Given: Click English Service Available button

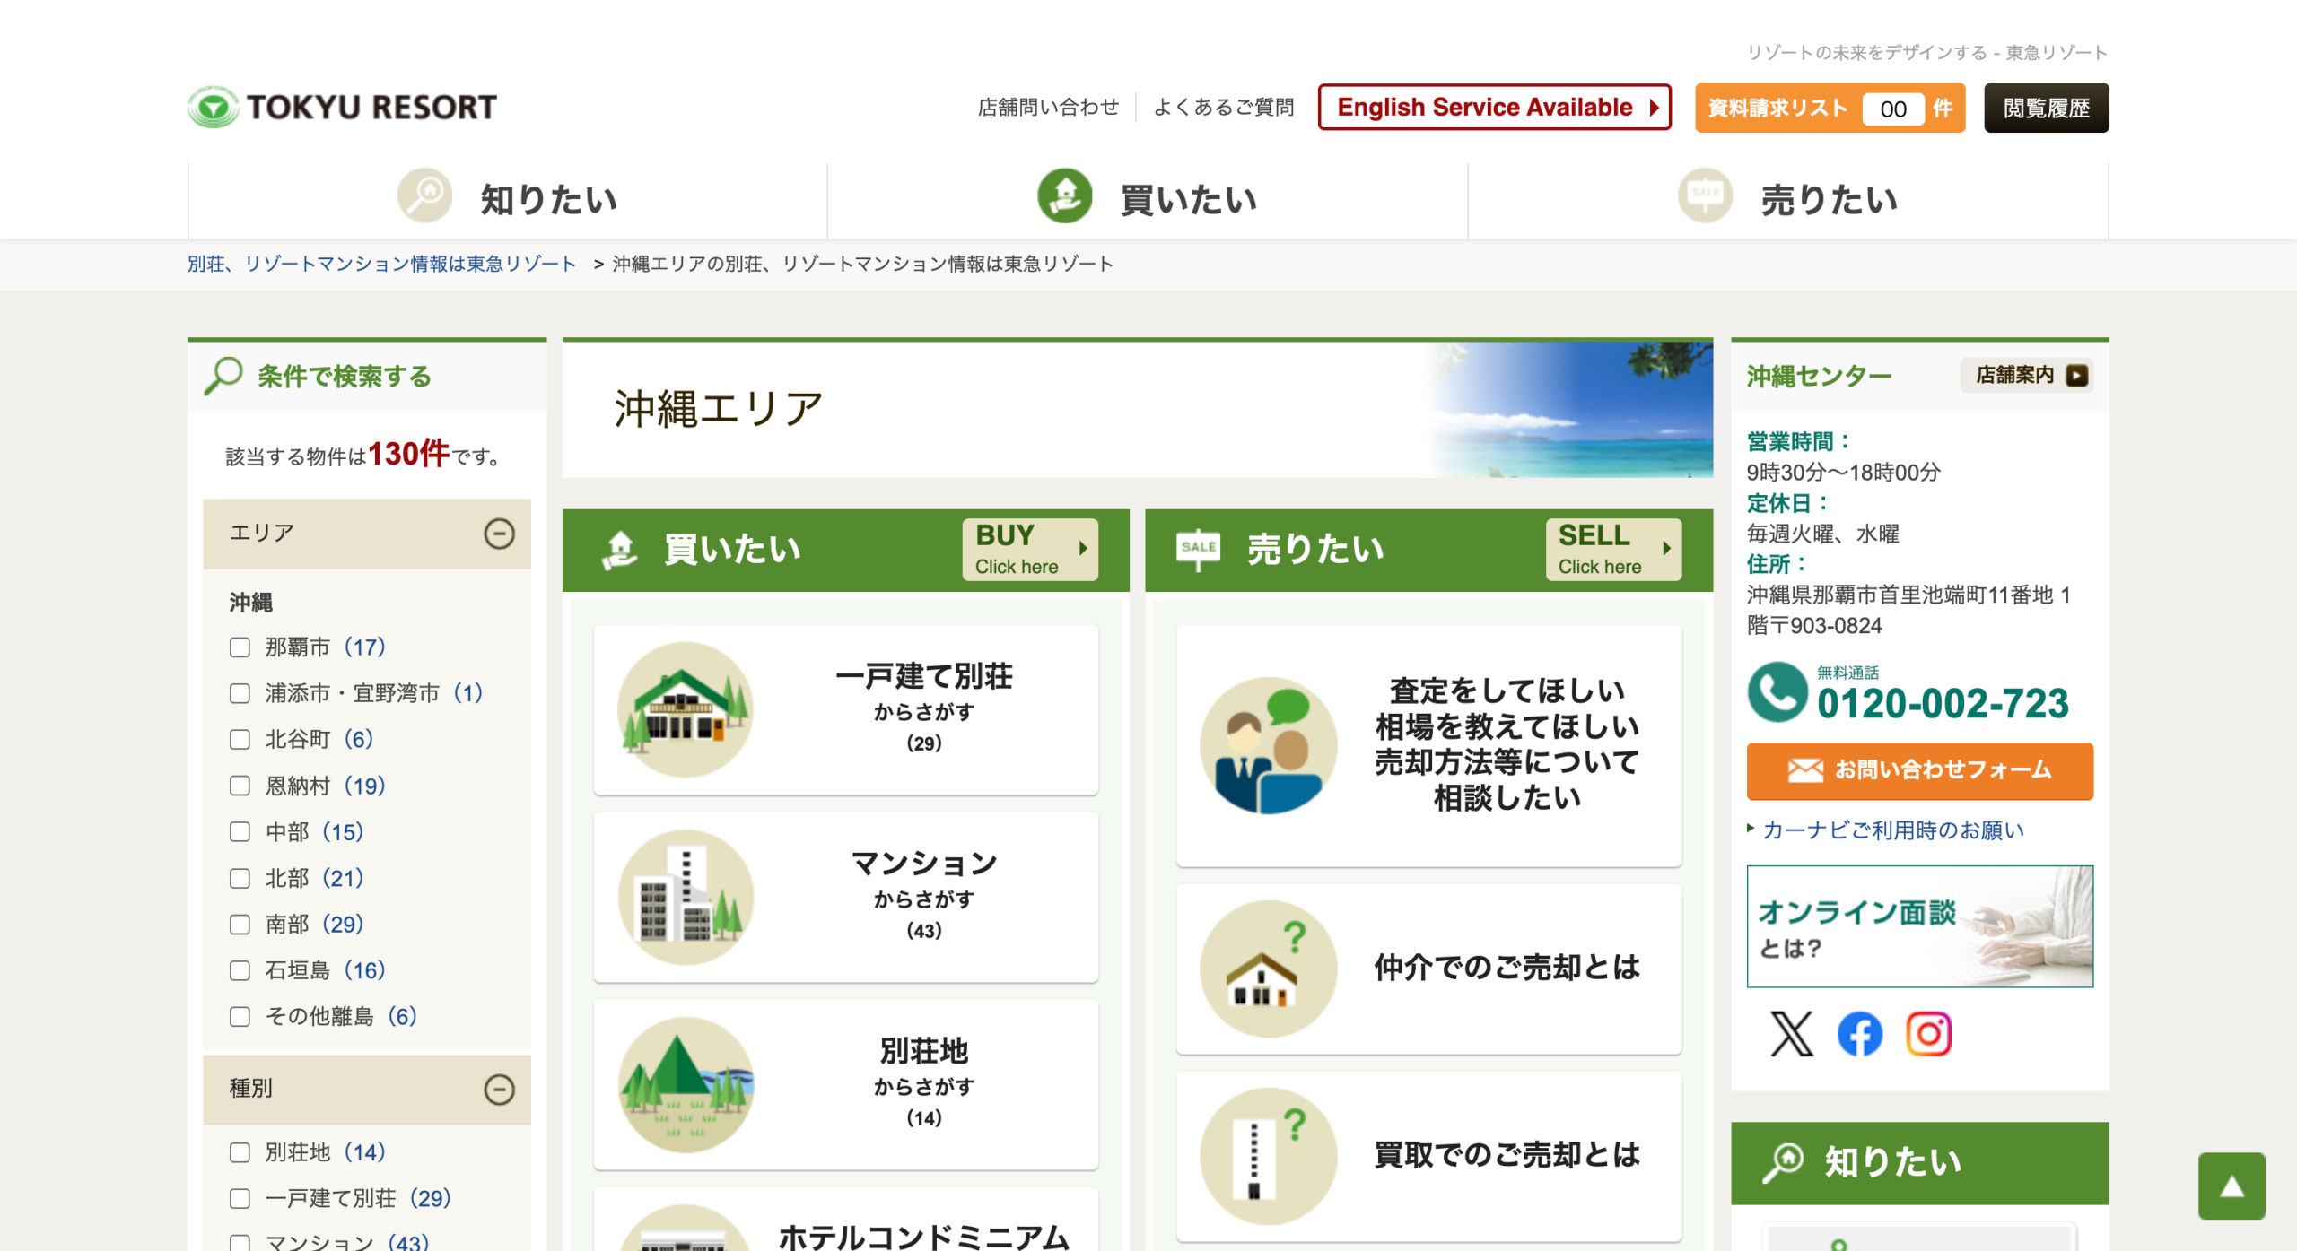Looking at the screenshot, I should click(x=1494, y=108).
